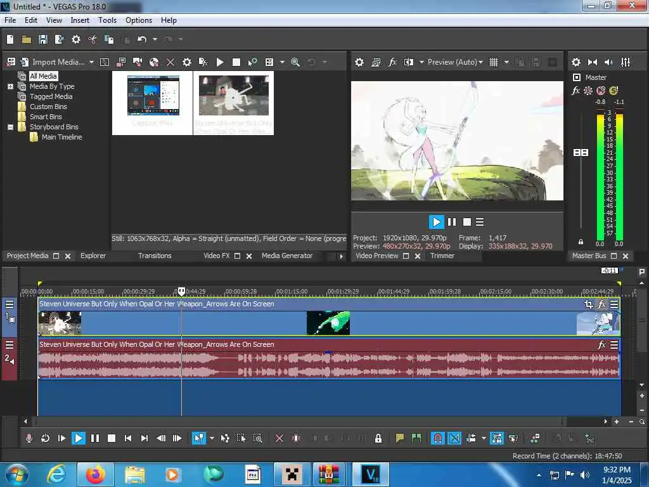Click the Record microphone icon
This screenshot has width=649, height=487.
coord(29,438)
